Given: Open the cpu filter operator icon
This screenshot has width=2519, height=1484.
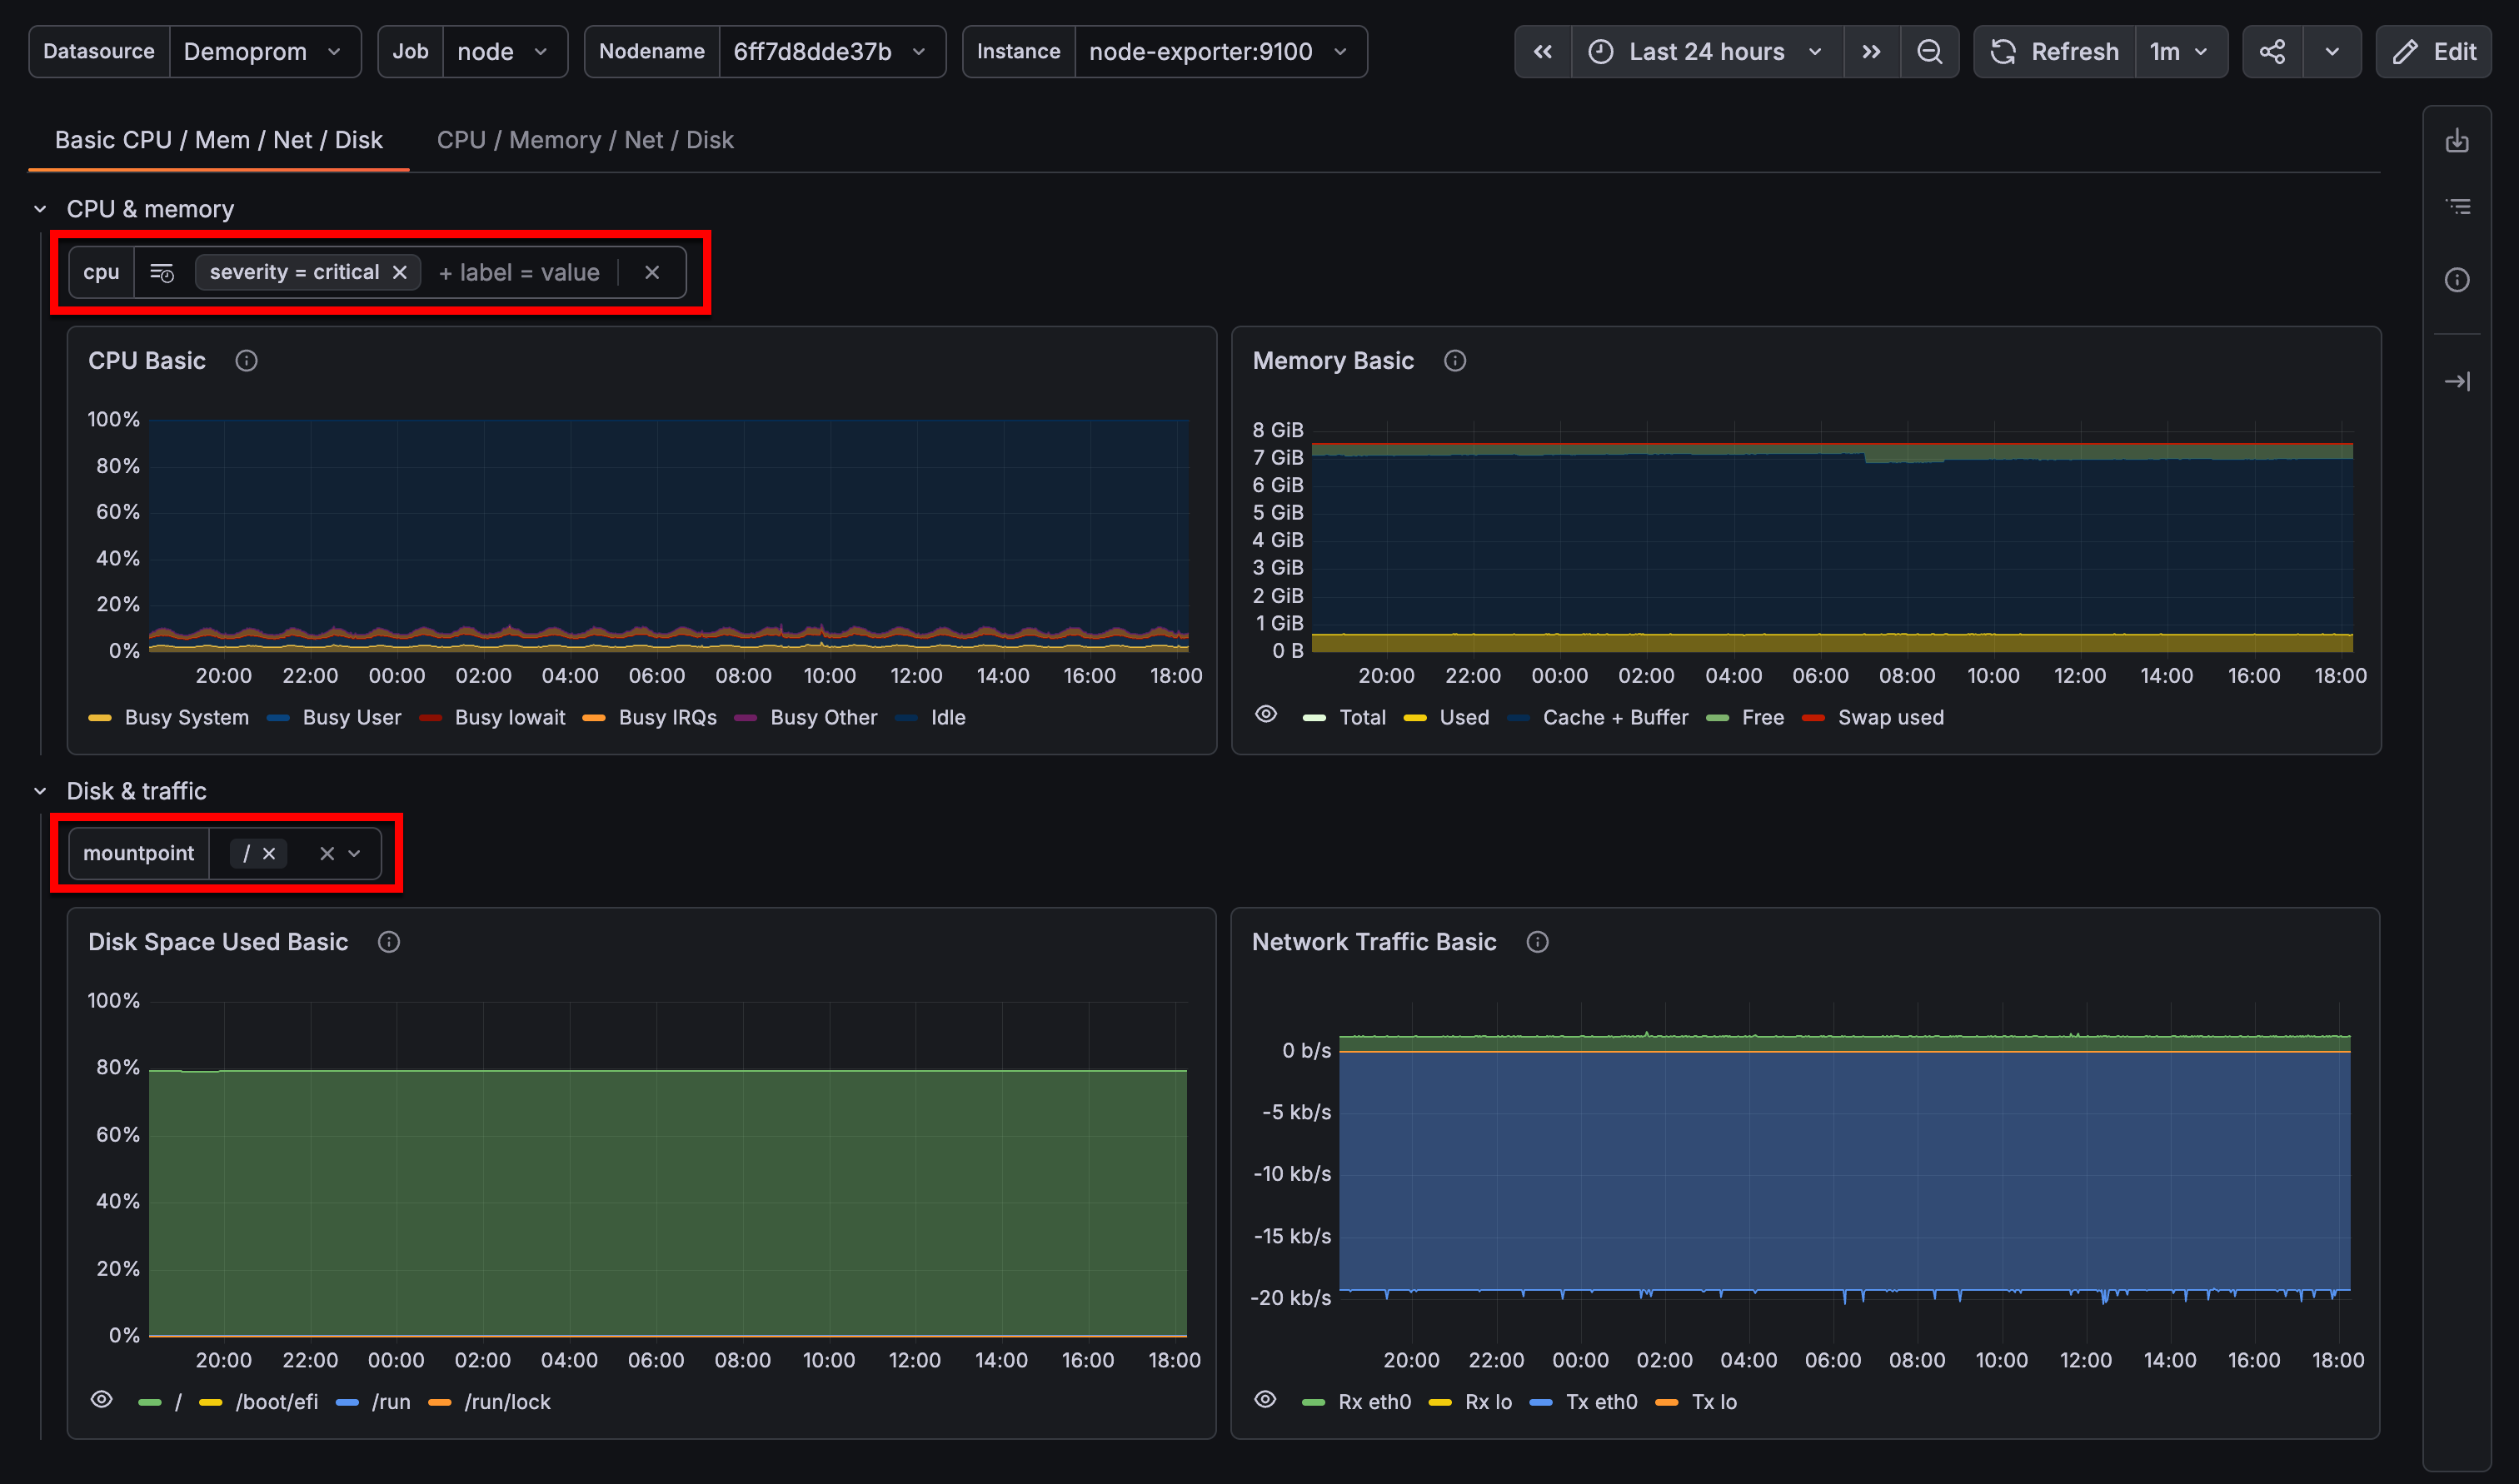Looking at the screenshot, I should coord(162,273).
